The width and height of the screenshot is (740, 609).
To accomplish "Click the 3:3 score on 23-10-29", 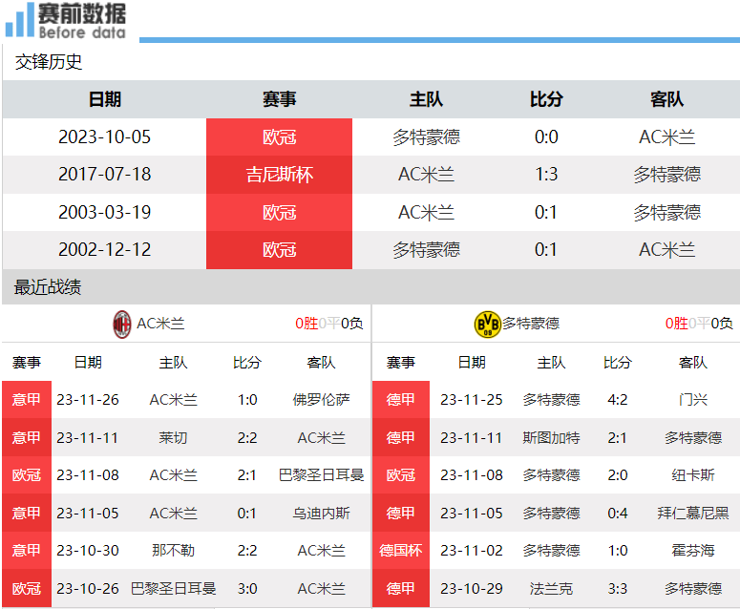I will tap(618, 589).
